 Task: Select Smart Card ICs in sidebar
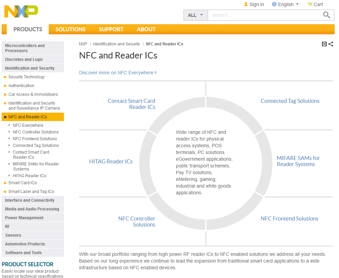click(x=23, y=183)
